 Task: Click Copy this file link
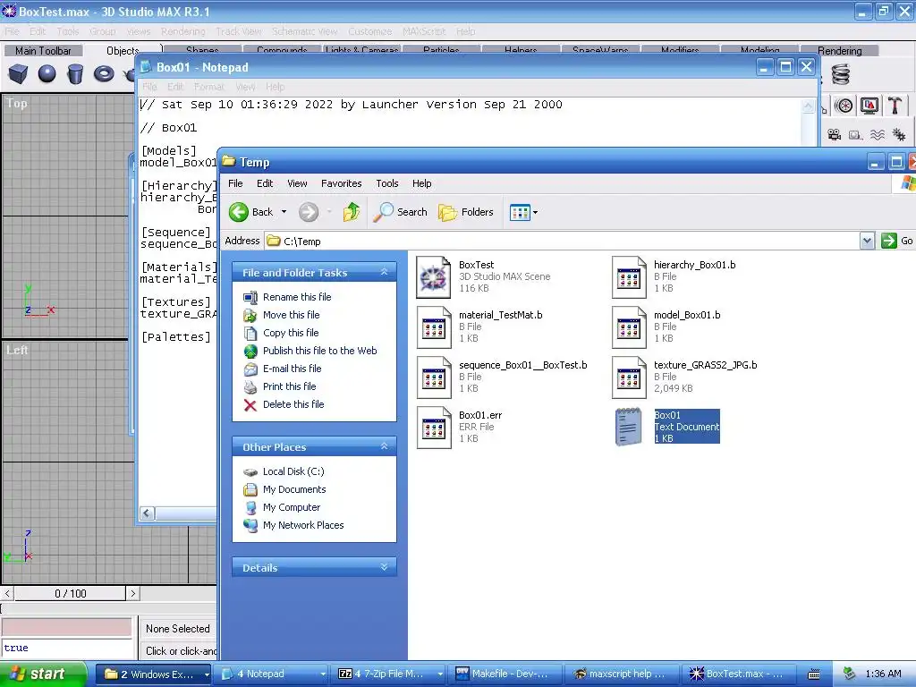click(291, 333)
